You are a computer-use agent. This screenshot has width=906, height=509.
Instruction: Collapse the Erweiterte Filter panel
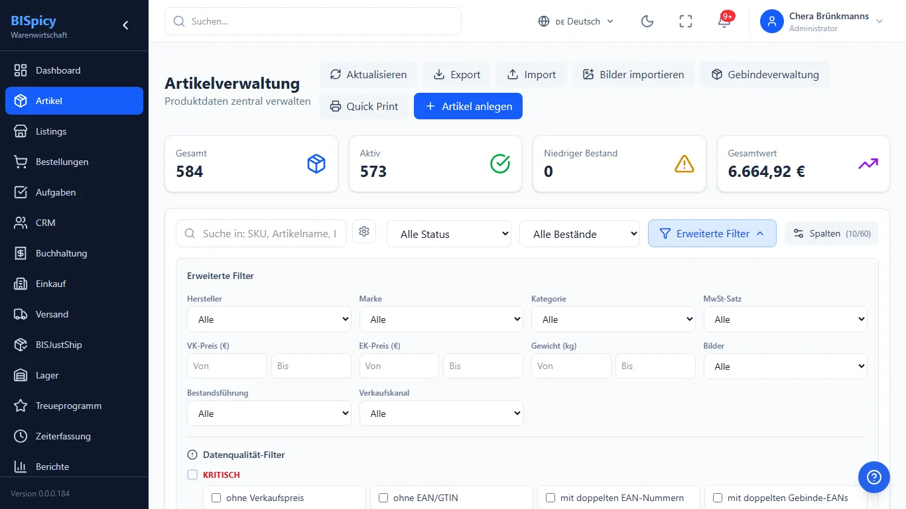[x=712, y=233]
